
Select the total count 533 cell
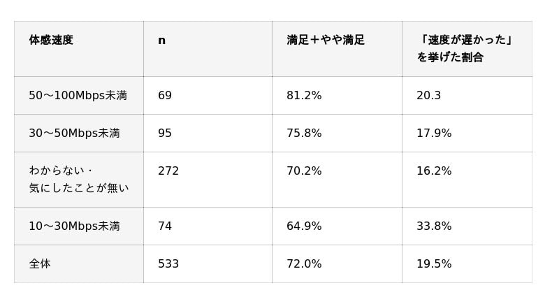(x=208, y=264)
